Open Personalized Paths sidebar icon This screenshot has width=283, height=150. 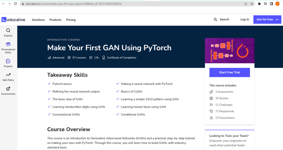(x=8, y=44)
